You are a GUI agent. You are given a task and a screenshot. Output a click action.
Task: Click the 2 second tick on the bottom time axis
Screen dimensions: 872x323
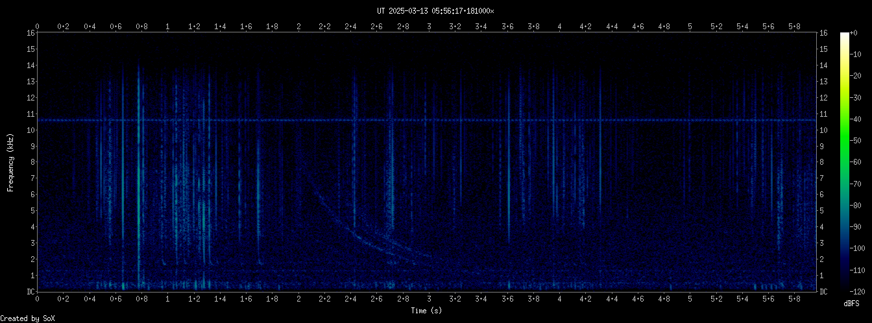click(298, 300)
